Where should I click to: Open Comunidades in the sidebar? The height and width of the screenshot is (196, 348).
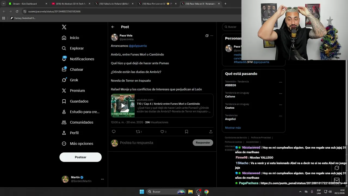point(77,122)
